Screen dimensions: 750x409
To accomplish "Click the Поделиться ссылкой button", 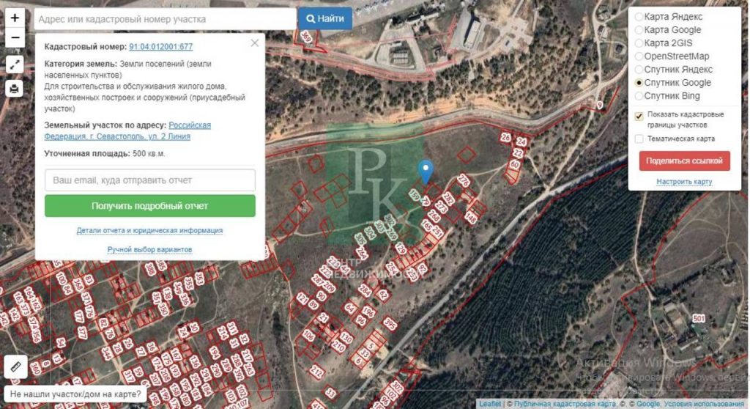I will (x=684, y=161).
